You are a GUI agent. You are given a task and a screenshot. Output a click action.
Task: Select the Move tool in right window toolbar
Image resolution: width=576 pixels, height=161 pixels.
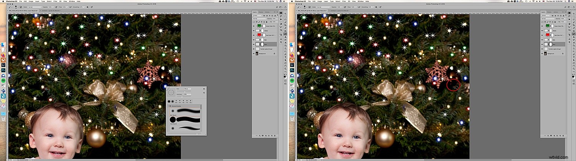pos(574,13)
